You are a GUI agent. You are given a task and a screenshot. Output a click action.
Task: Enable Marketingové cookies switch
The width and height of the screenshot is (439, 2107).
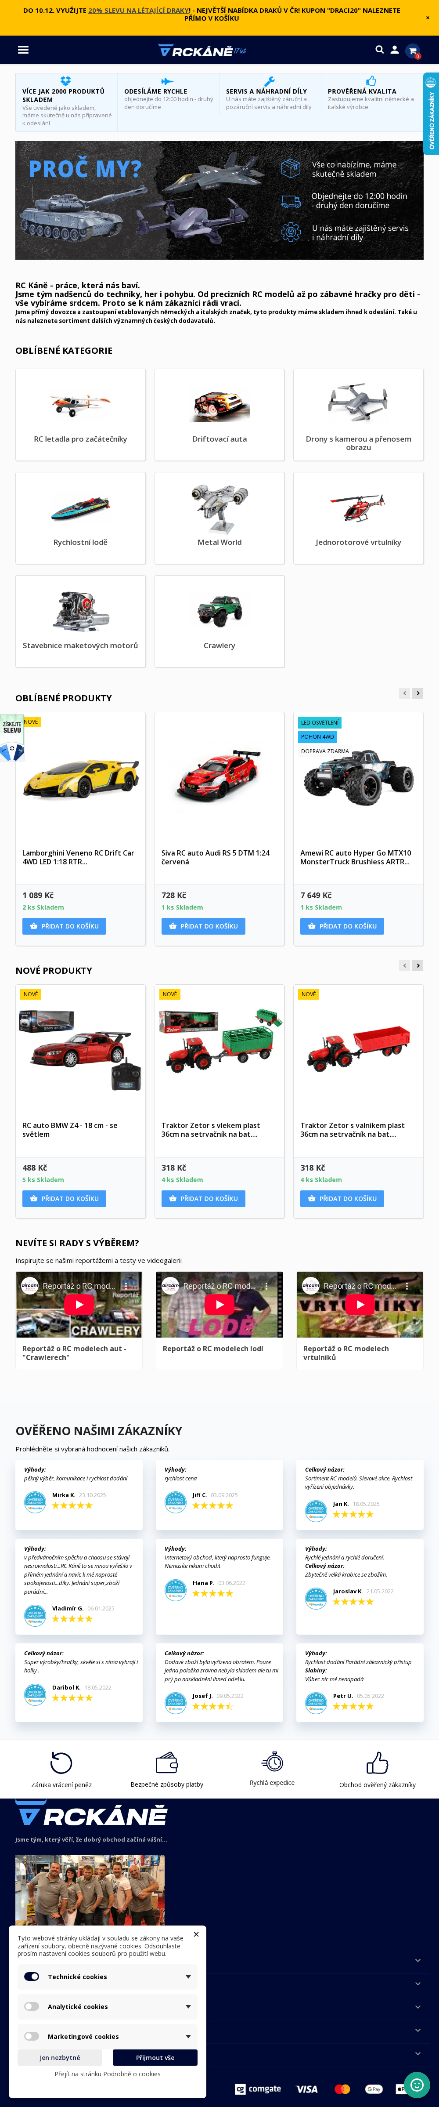[x=32, y=2036]
